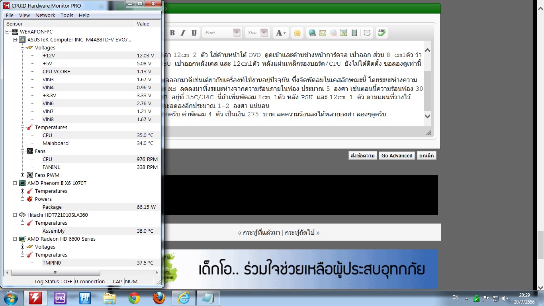Click the EN language indicator in the tray
The width and height of the screenshot is (544, 306).
(x=456, y=297)
